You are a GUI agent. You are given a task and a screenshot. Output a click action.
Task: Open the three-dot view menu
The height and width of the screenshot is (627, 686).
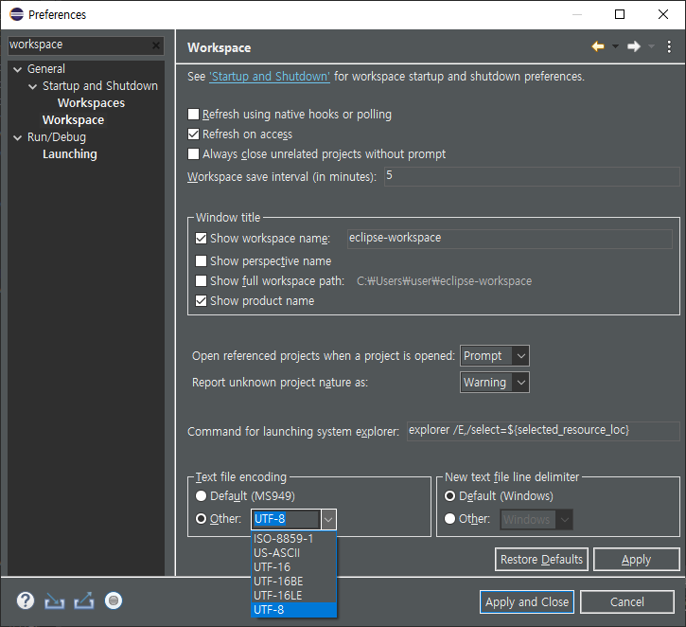pyautogui.click(x=669, y=46)
